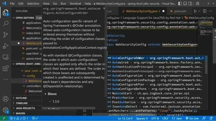
Task: Click the shield checkmark status bar item
Action: tap(35, 118)
